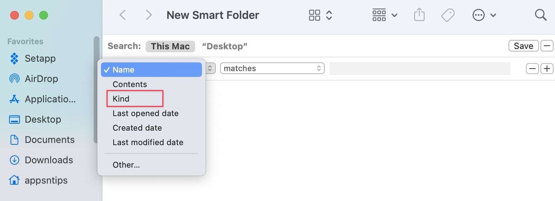Image resolution: width=555 pixels, height=201 pixels.
Task: Open the icon view switcher
Action: tap(320, 15)
